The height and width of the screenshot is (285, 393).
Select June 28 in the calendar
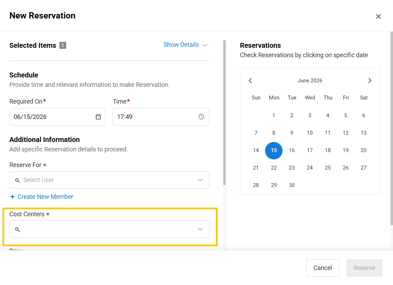point(256,185)
